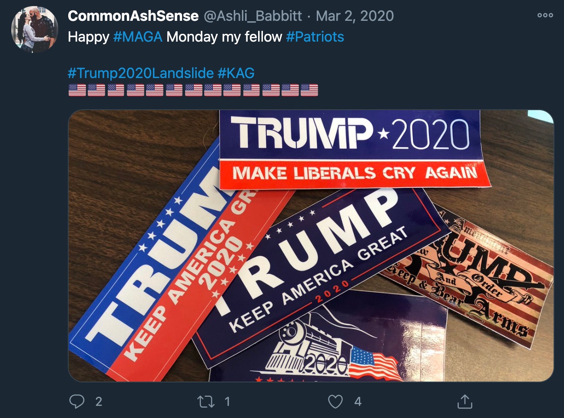Open the author's profile picture
The width and height of the screenshot is (564, 418).
[x=35, y=30]
